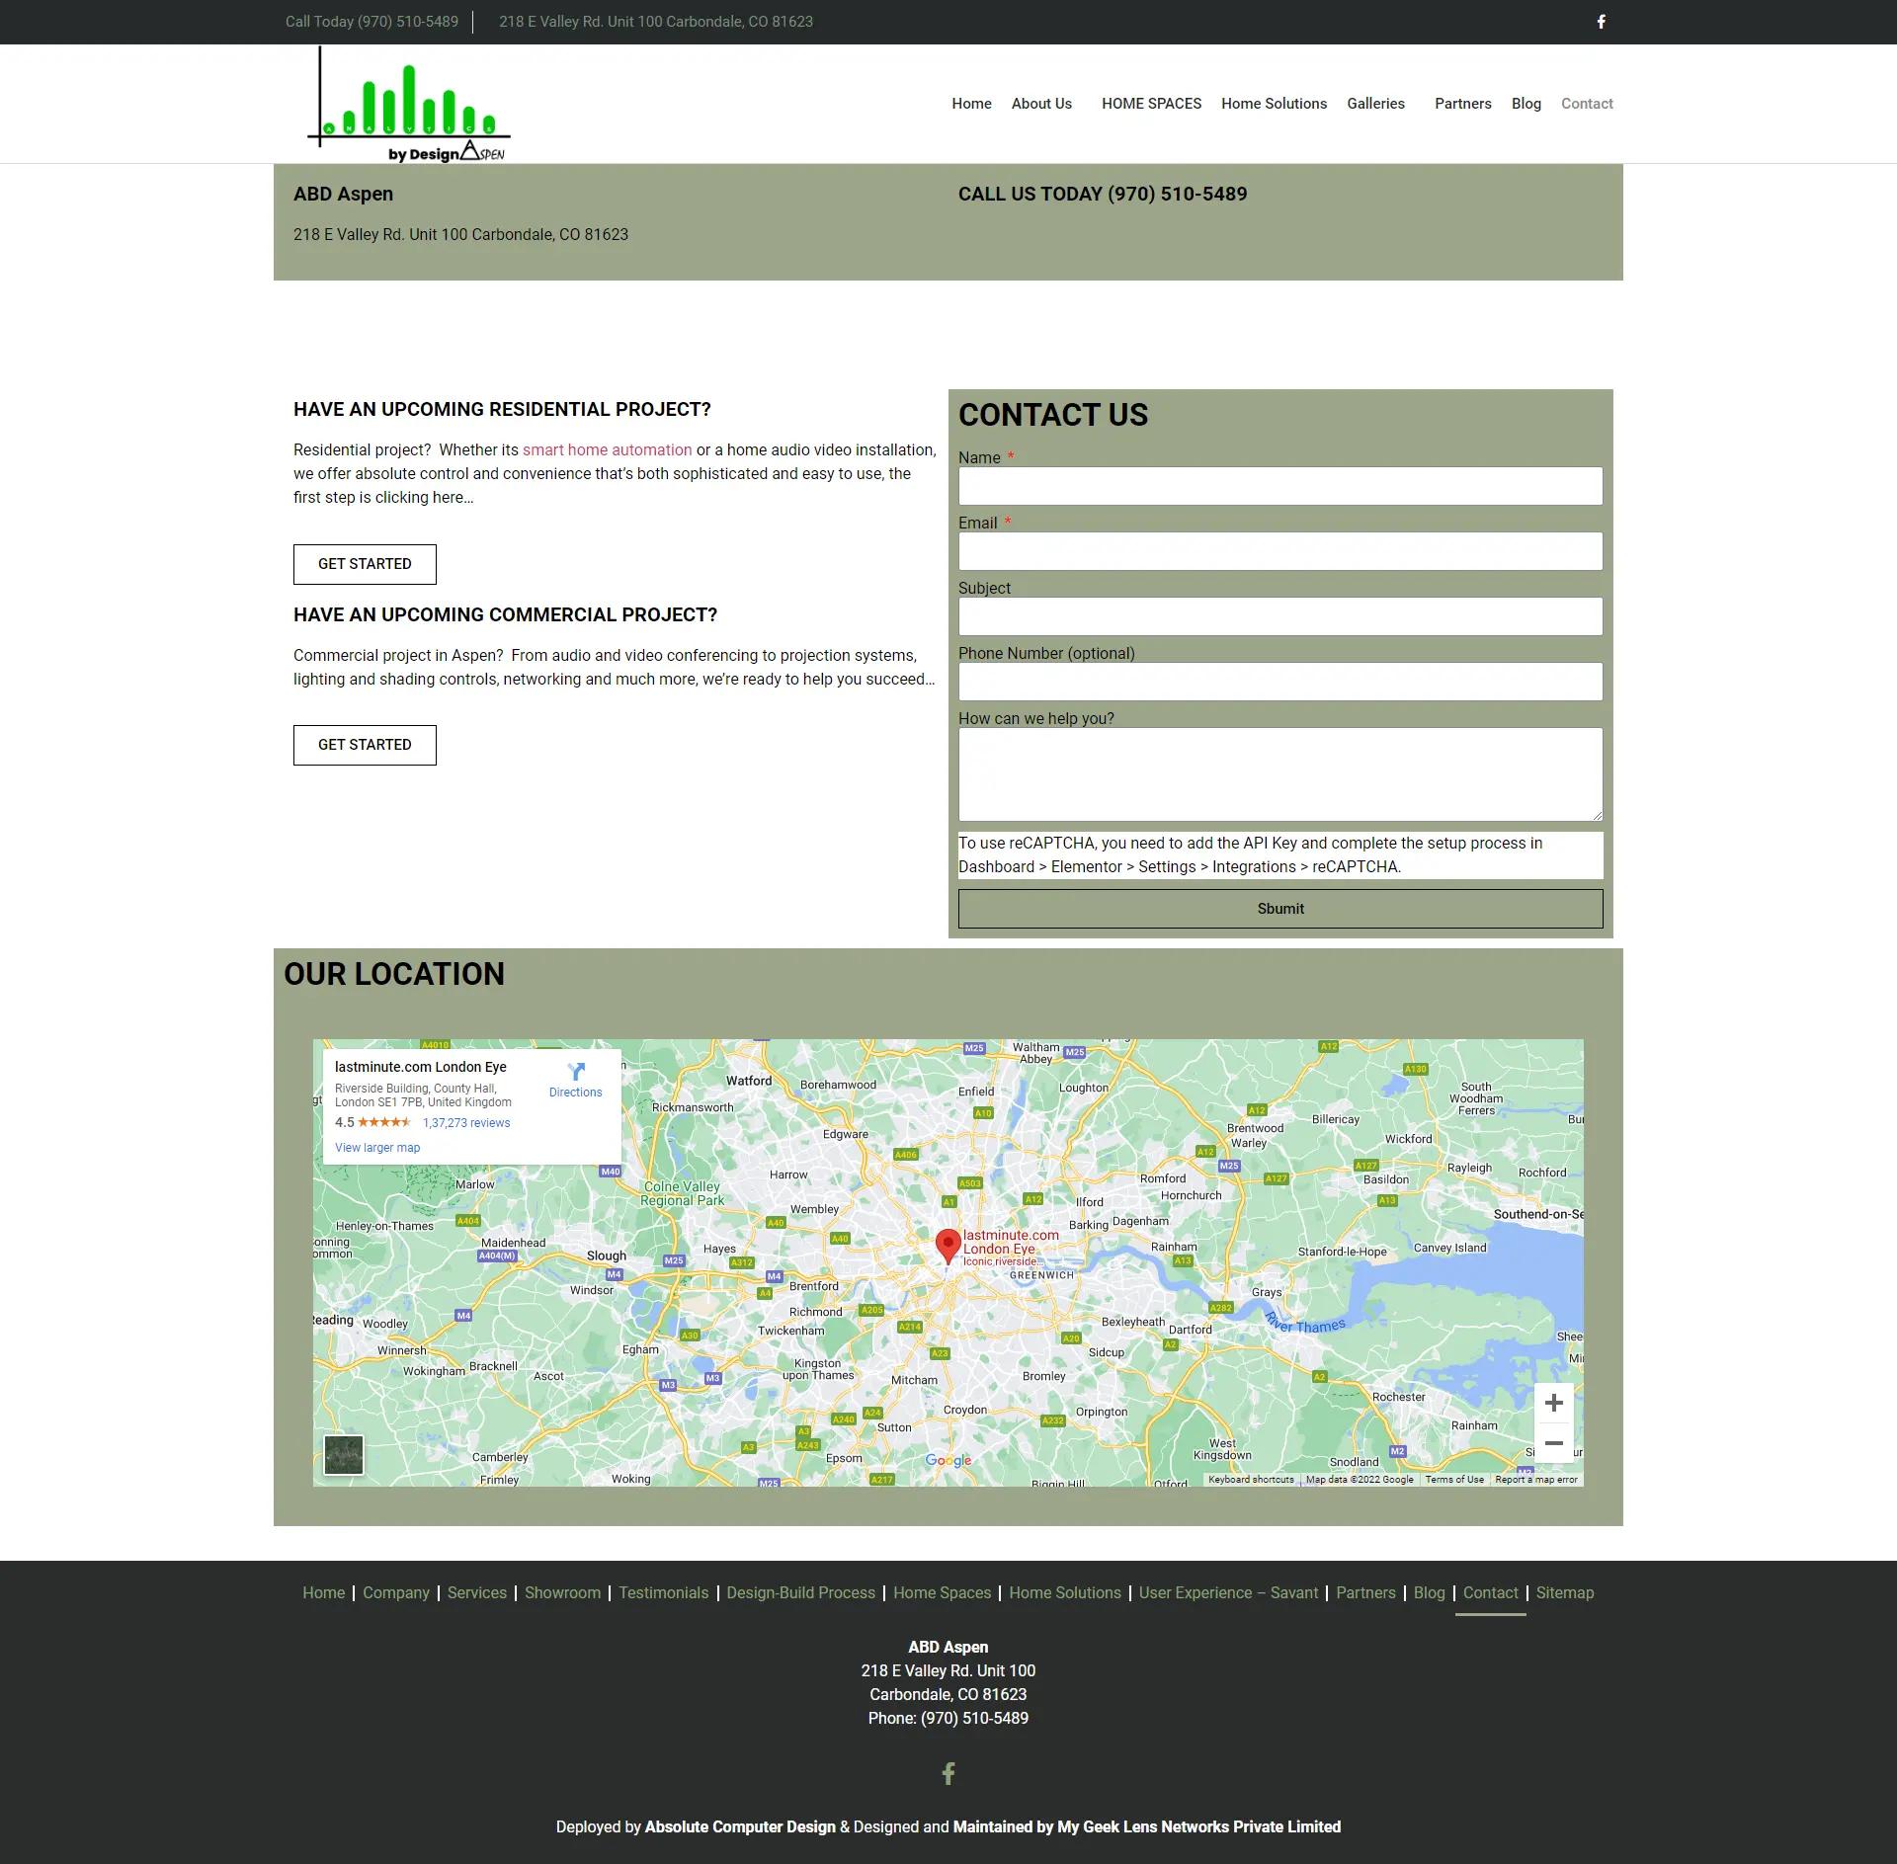Open the Home Solutions menu

tap(1274, 104)
